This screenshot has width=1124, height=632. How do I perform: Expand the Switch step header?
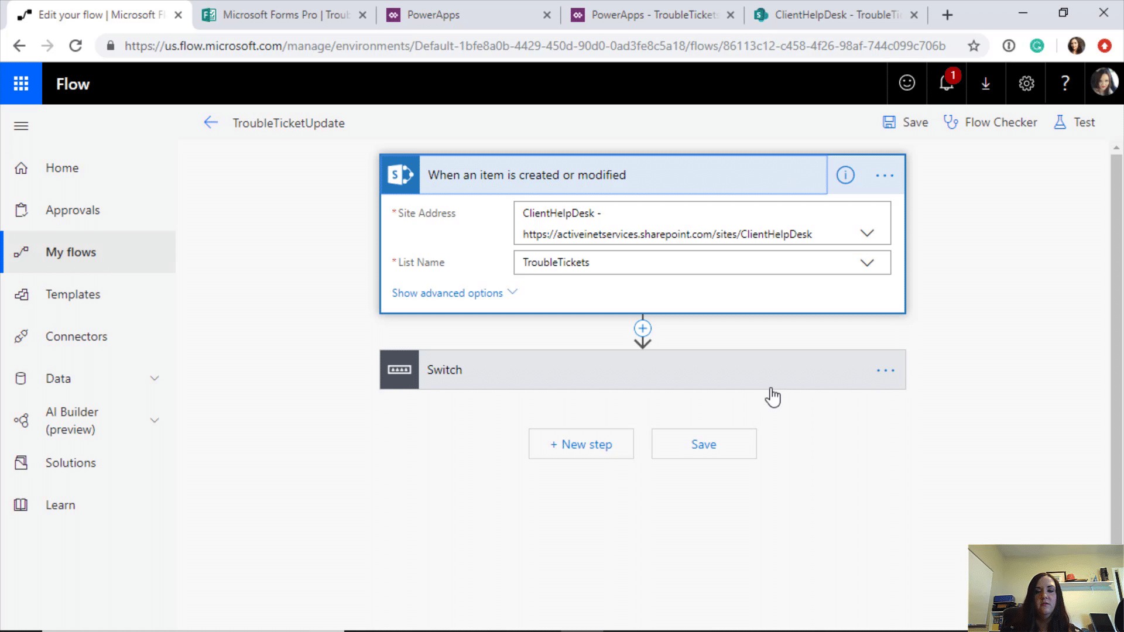coord(643,370)
